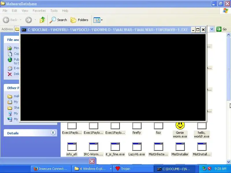Click the Safely Remove Hardware tray icon
The height and width of the screenshot is (173, 231).
click(x=204, y=169)
